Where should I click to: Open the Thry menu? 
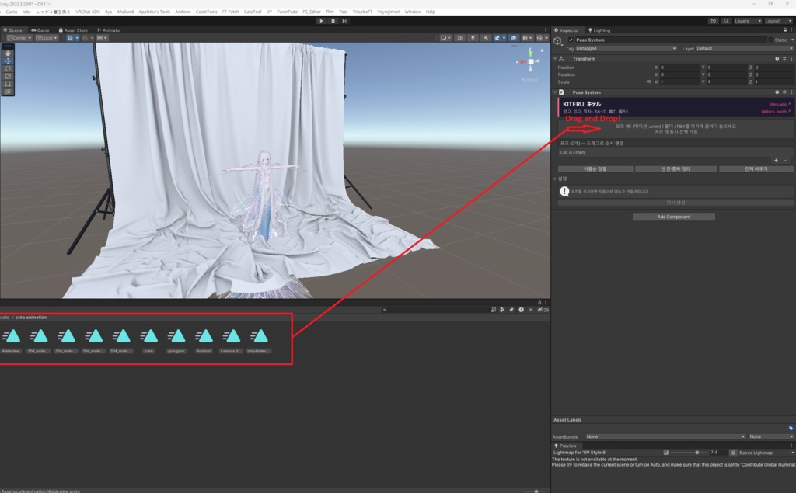click(x=330, y=12)
